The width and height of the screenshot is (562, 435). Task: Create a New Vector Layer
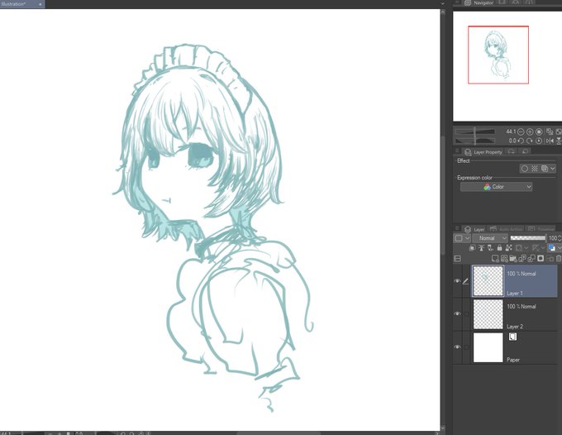504,259
